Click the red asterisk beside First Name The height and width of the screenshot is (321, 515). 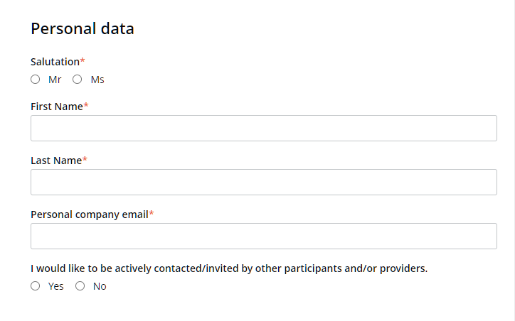pos(86,106)
